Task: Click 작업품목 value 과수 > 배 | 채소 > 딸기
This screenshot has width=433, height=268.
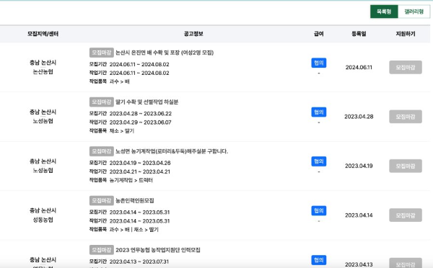Action: pos(134,229)
